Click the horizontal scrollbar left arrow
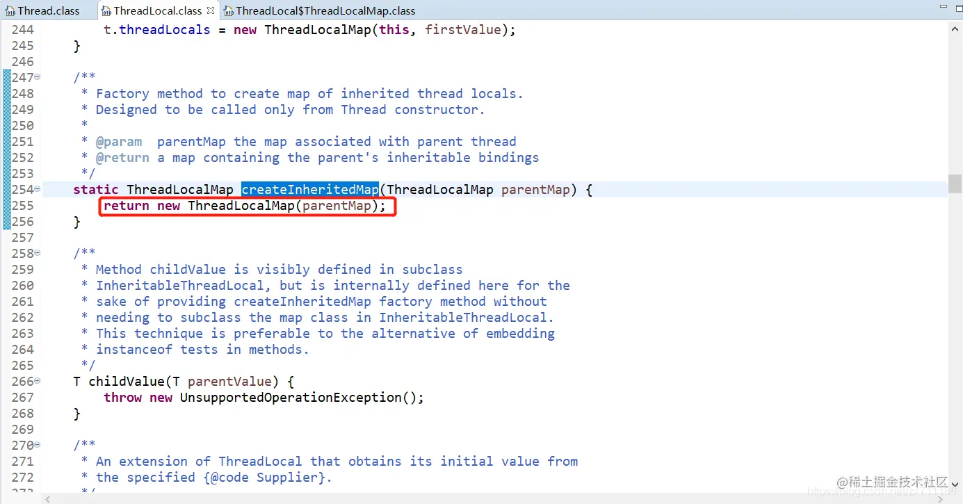The height and width of the screenshot is (504, 963). [48, 498]
